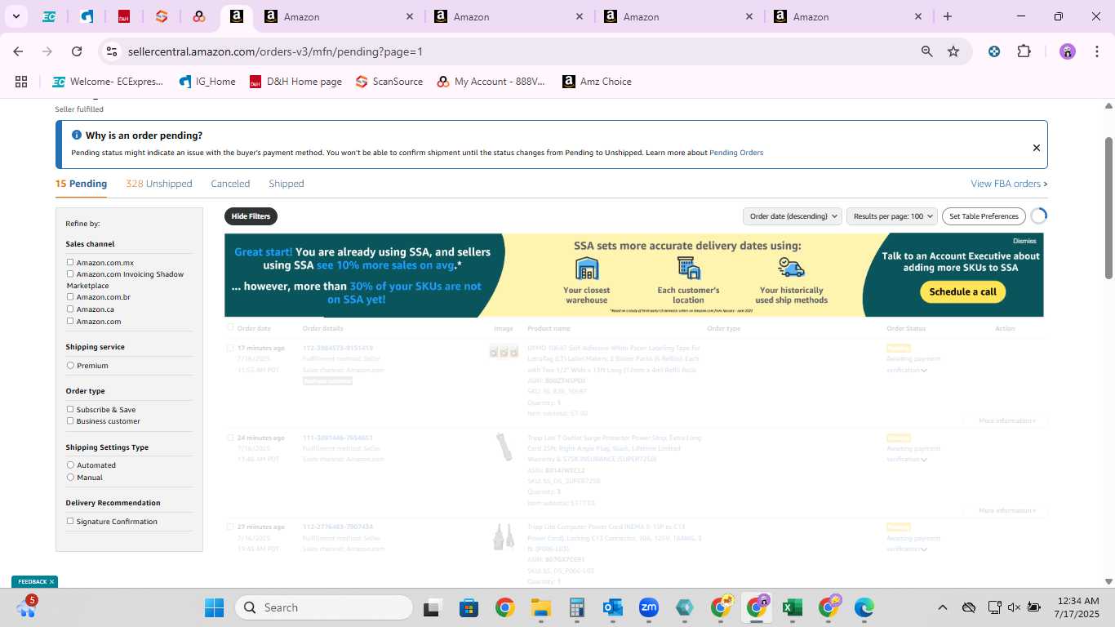Open the zoom magnifier icon in address bar

tap(926, 51)
